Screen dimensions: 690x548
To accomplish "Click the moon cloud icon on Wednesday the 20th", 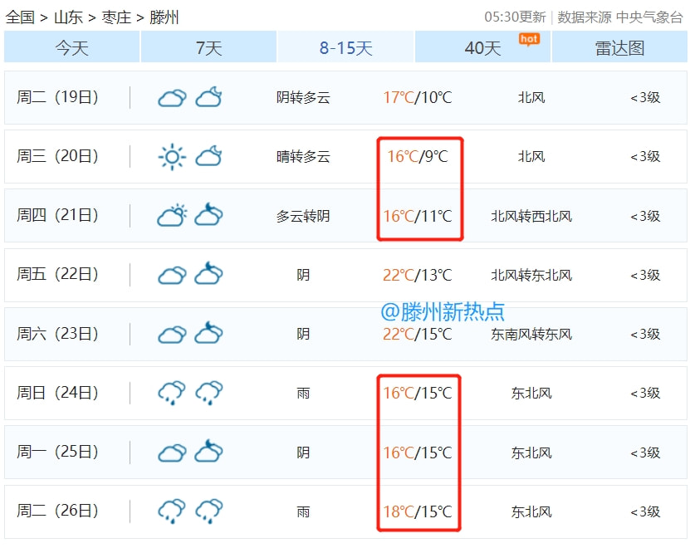I will pyautogui.click(x=208, y=156).
